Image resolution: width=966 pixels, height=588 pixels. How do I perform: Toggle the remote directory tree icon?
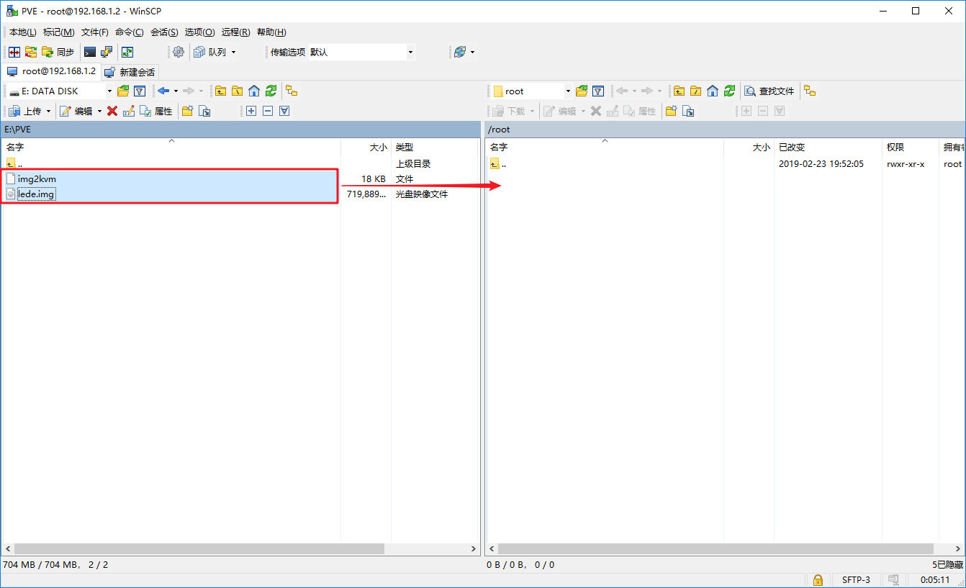click(x=810, y=91)
